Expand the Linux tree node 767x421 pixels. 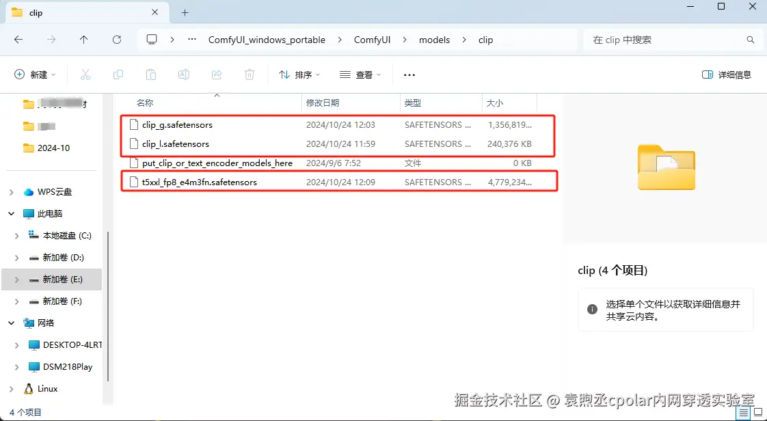(x=11, y=389)
